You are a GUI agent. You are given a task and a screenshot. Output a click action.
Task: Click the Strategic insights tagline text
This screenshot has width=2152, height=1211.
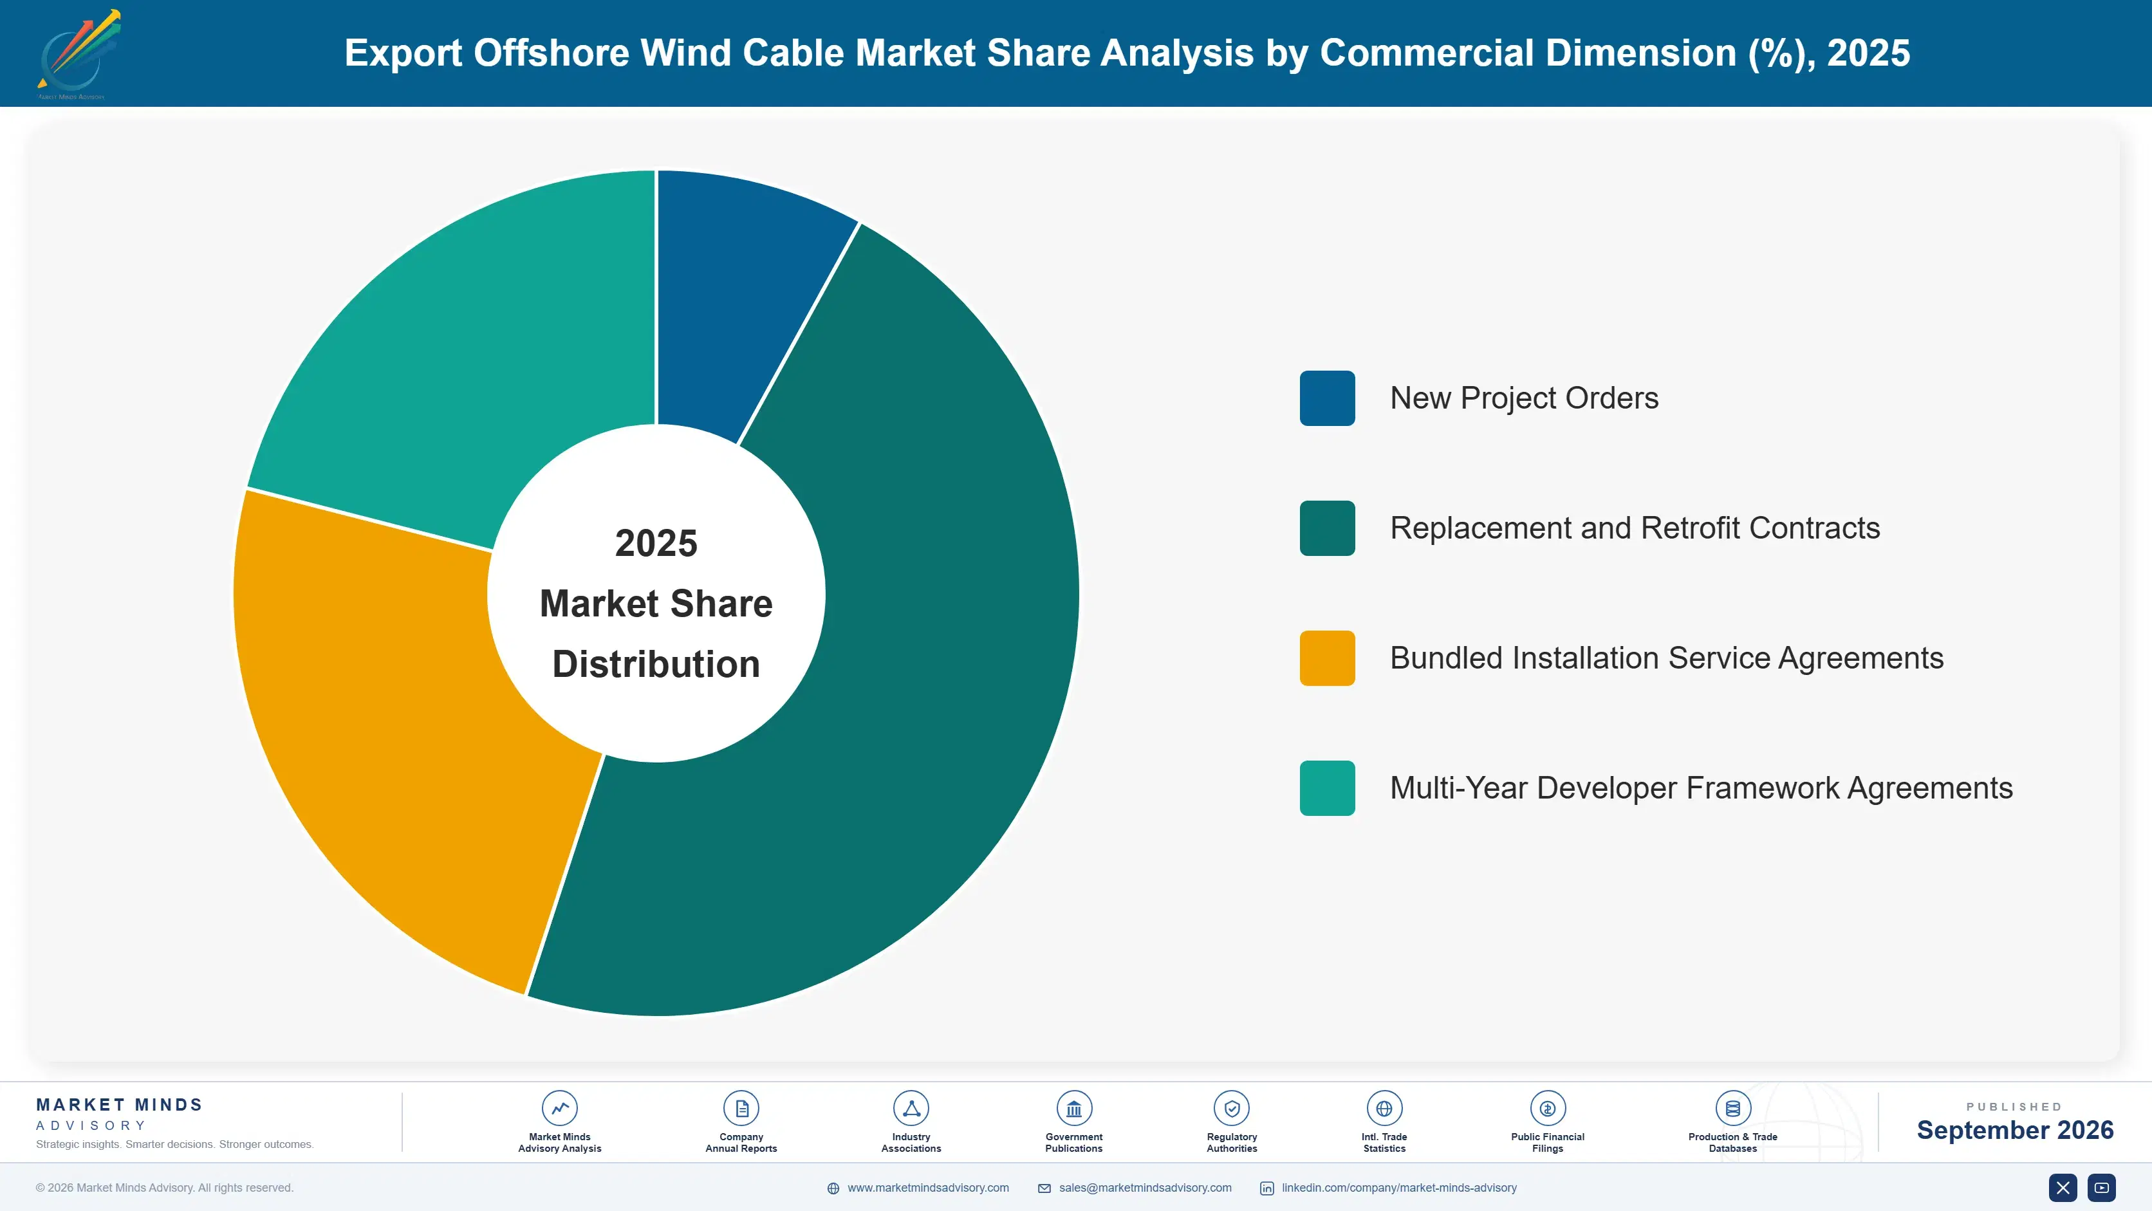[174, 1144]
